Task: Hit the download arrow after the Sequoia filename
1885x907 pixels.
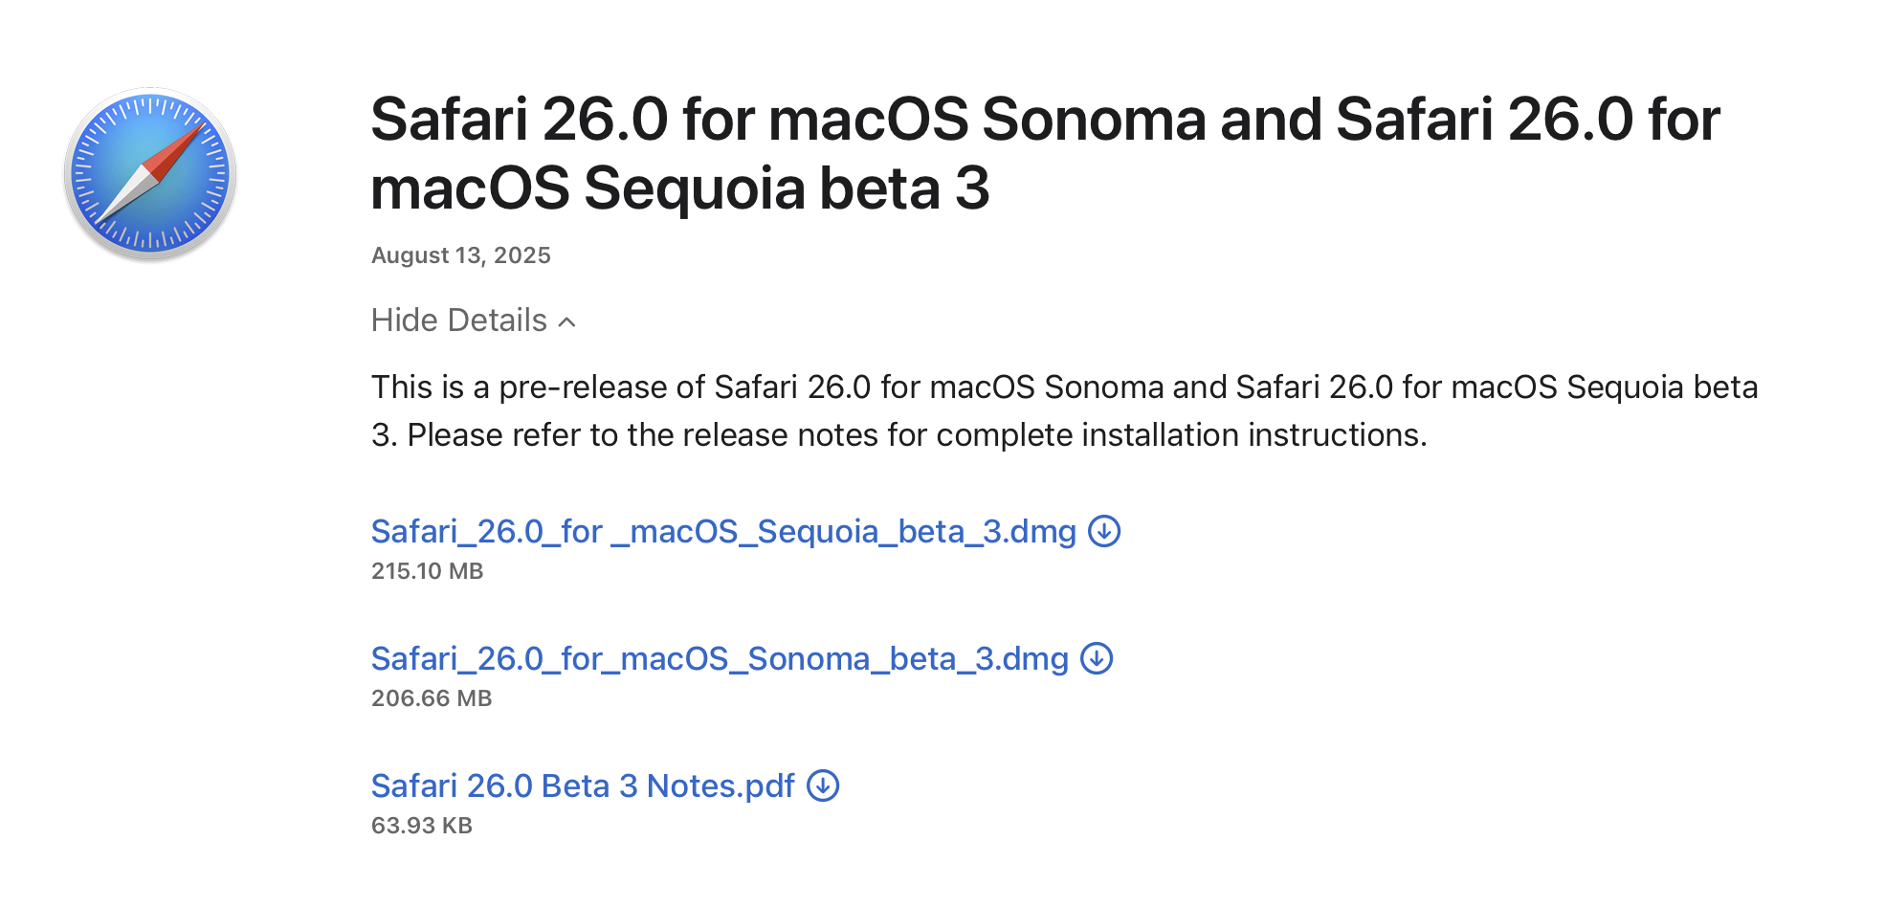Action: [x=1105, y=532]
